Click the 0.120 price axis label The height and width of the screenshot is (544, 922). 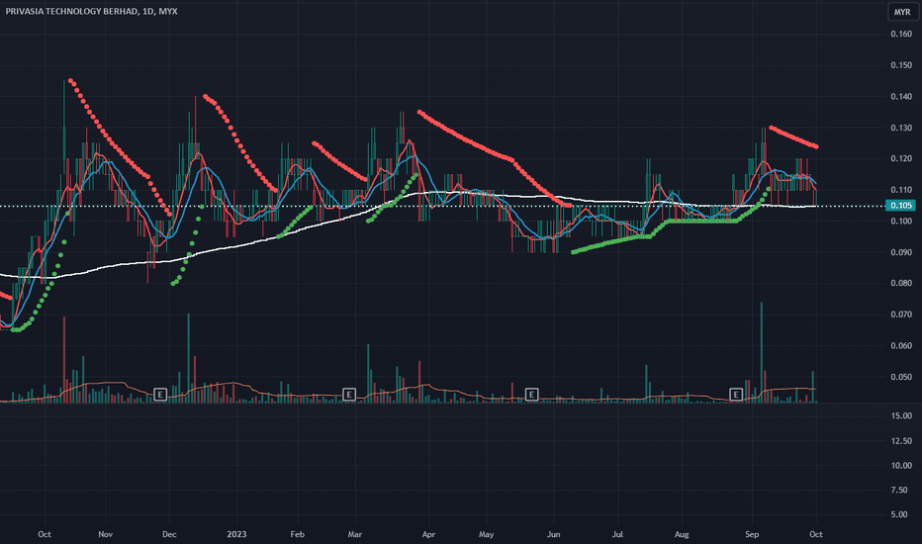[x=901, y=159]
